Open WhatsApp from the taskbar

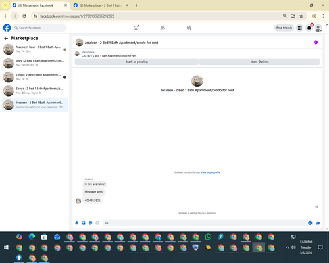208,237
